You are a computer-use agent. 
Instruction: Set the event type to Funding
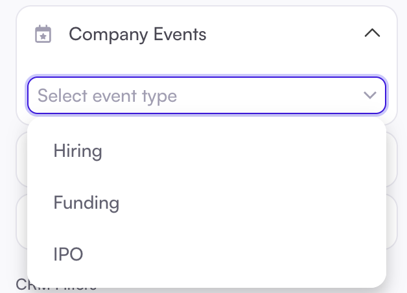coord(86,203)
